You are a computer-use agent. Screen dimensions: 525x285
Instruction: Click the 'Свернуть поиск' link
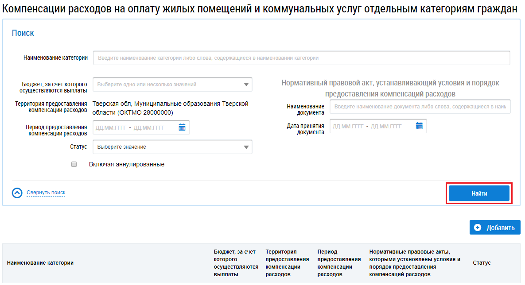46,193
